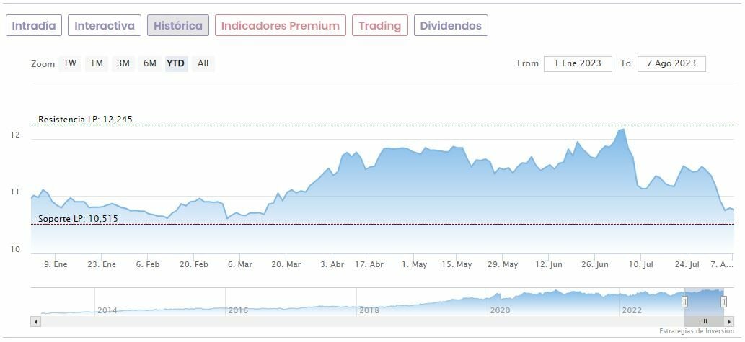
Task: Select the YTD zoom button
Action: tap(176, 63)
